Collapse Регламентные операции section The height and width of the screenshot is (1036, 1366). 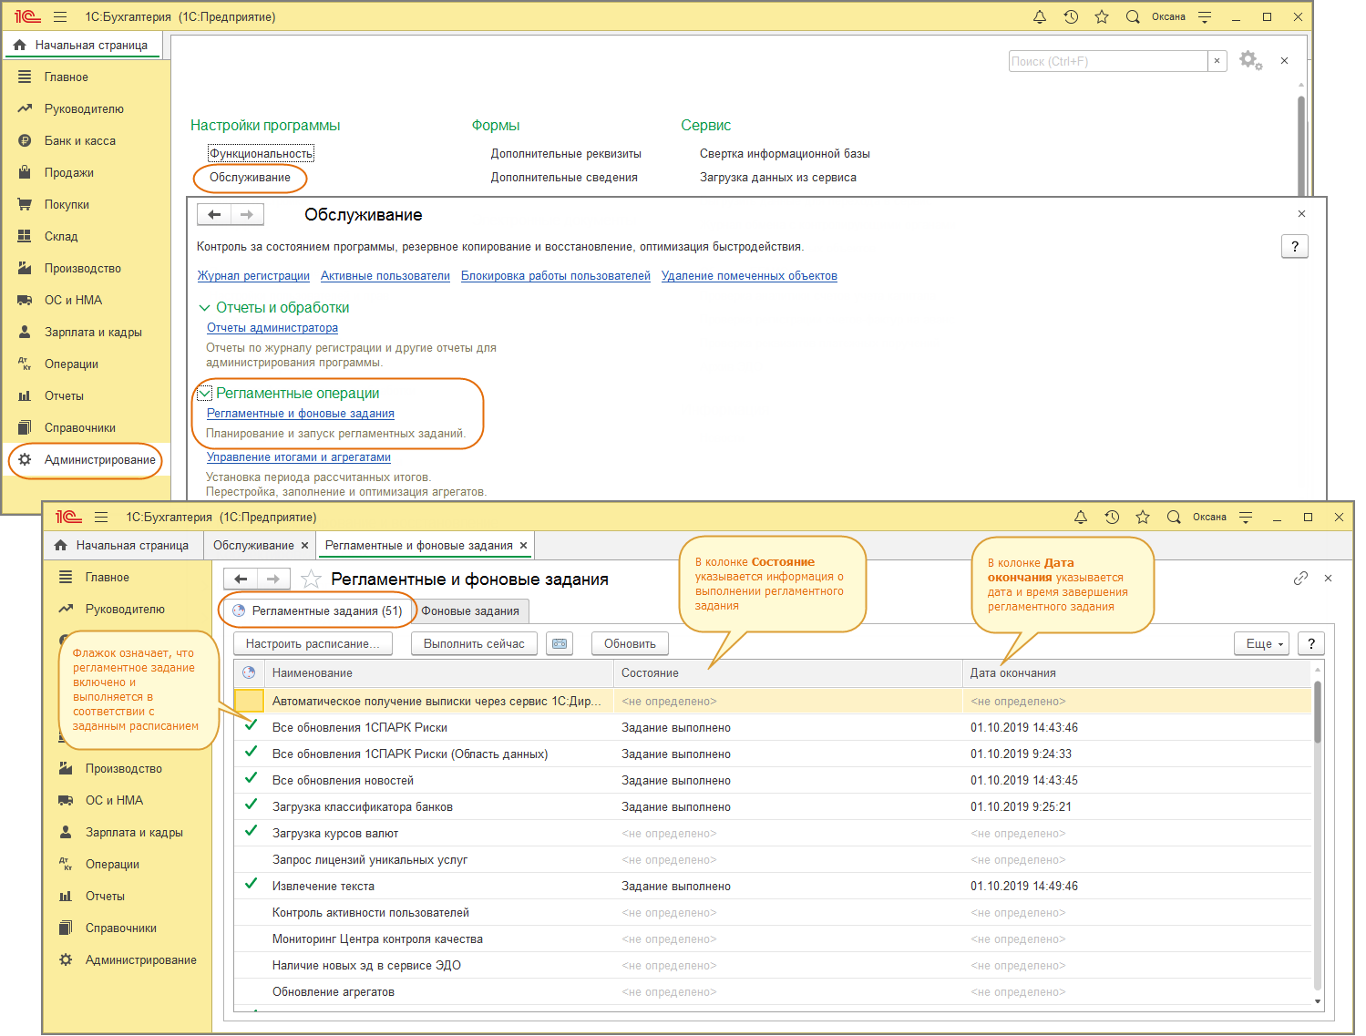[205, 394]
